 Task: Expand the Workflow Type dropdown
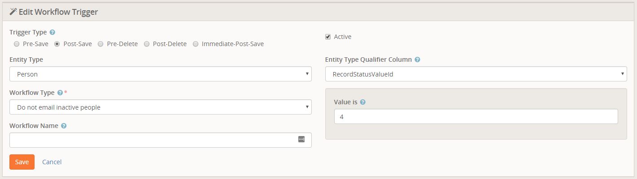(x=160, y=107)
